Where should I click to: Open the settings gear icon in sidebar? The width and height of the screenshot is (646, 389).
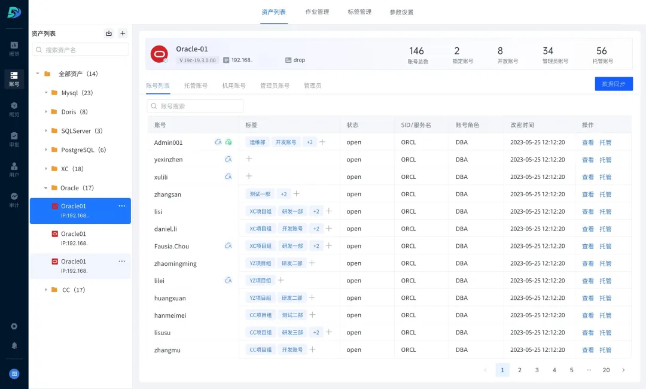[x=13, y=326]
